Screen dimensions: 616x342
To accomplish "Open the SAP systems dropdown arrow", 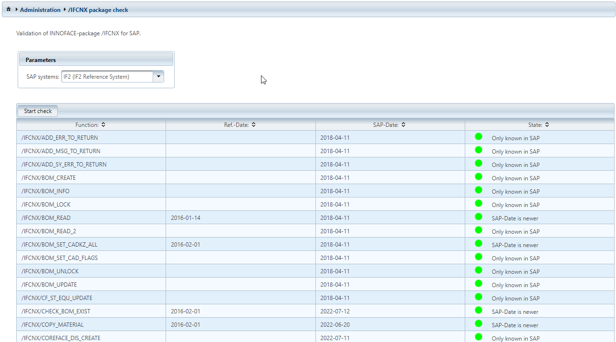I will pyautogui.click(x=158, y=76).
